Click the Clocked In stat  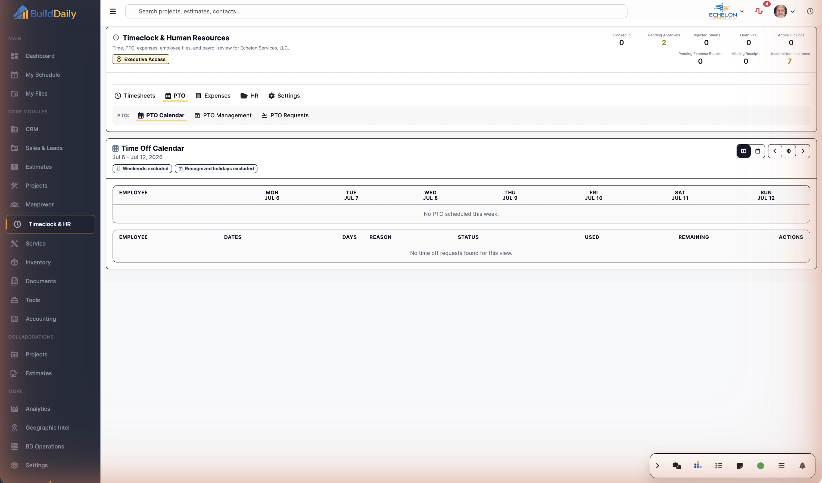621,39
